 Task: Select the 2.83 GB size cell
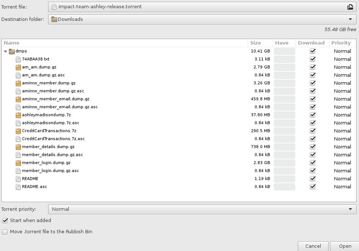click(x=262, y=163)
